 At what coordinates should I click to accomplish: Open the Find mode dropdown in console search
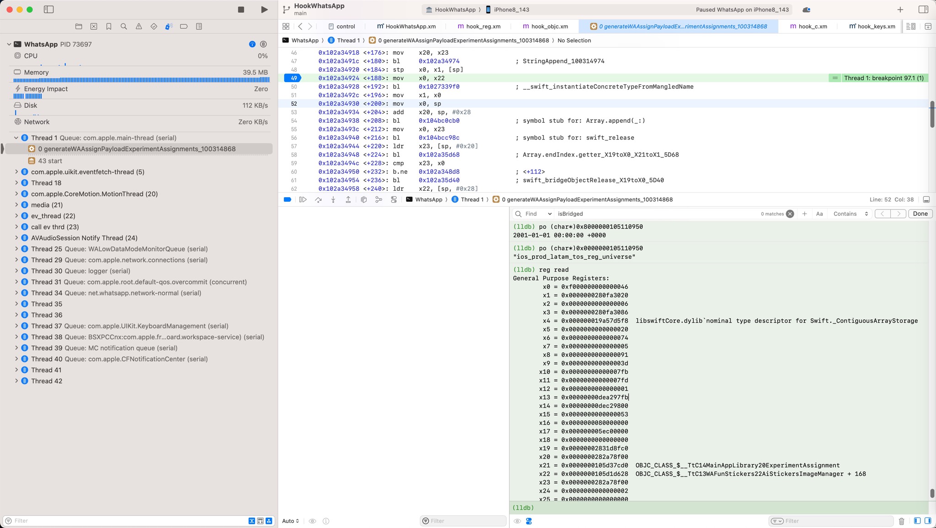[538, 214]
